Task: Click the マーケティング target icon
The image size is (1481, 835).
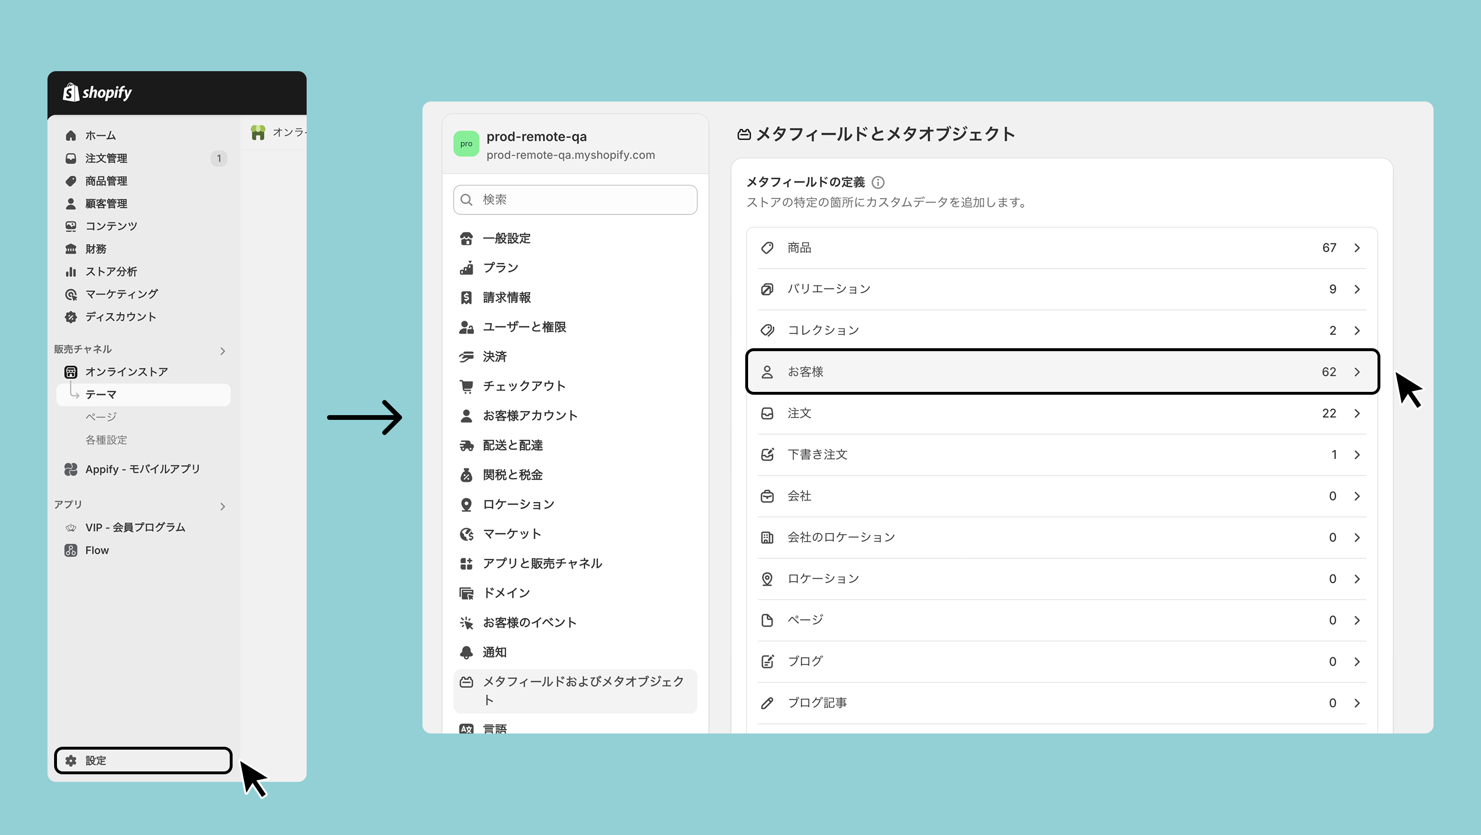Action: click(x=71, y=294)
